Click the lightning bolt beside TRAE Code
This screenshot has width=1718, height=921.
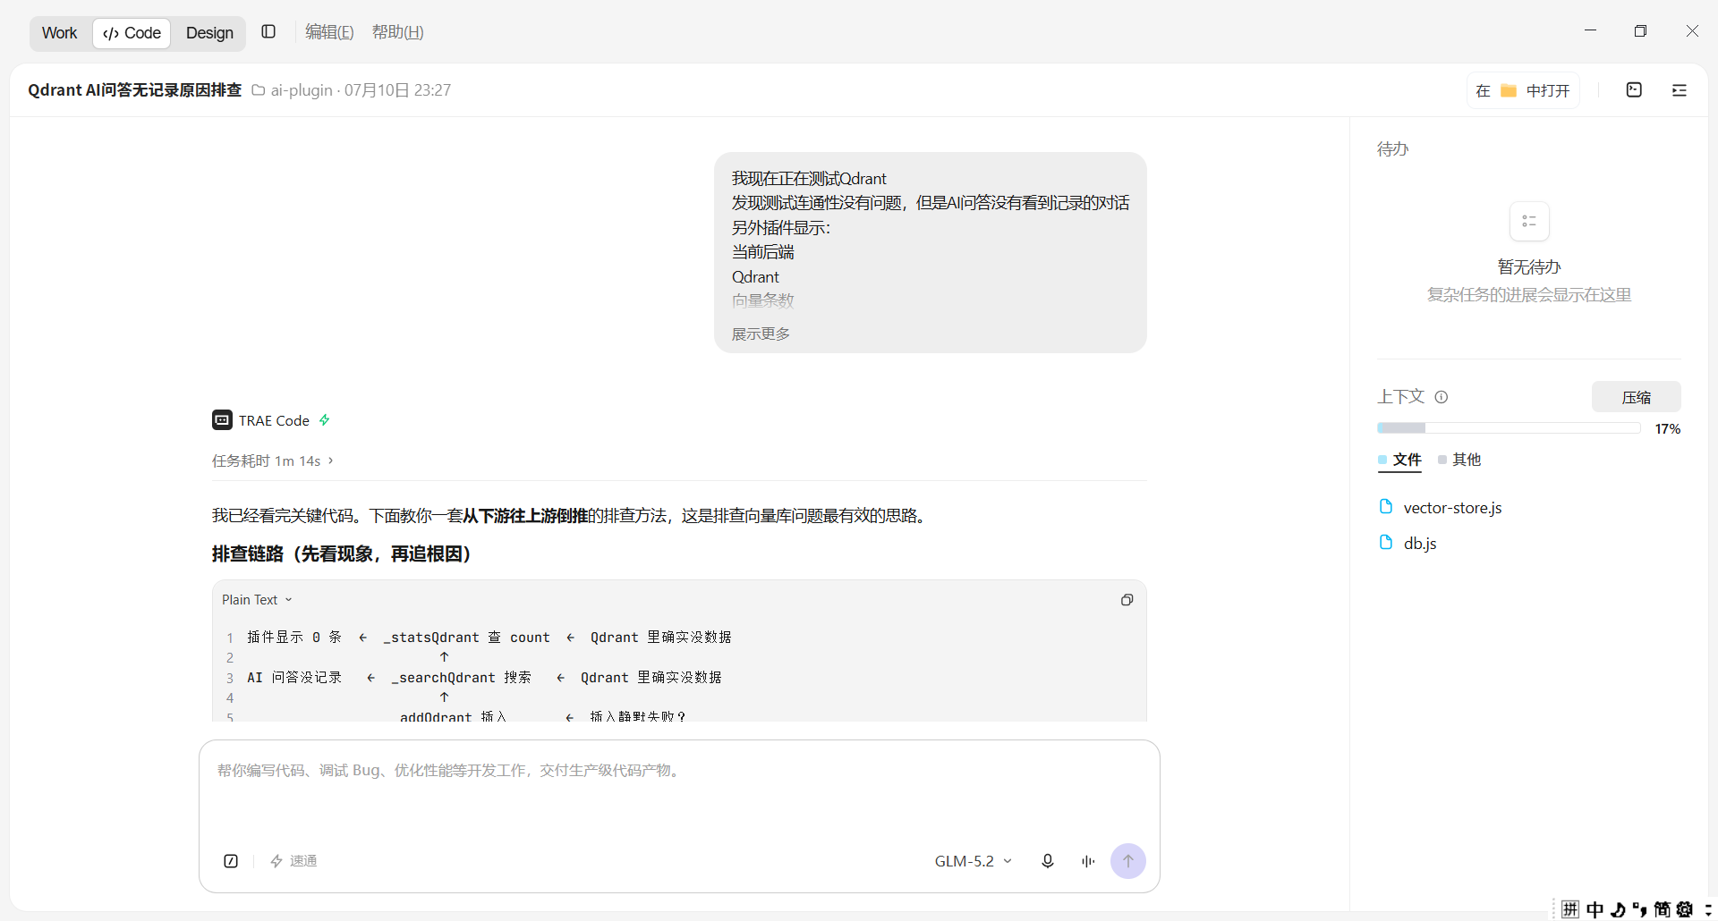click(x=325, y=420)
